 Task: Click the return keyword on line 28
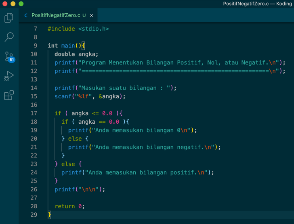(x=65, y=206)
